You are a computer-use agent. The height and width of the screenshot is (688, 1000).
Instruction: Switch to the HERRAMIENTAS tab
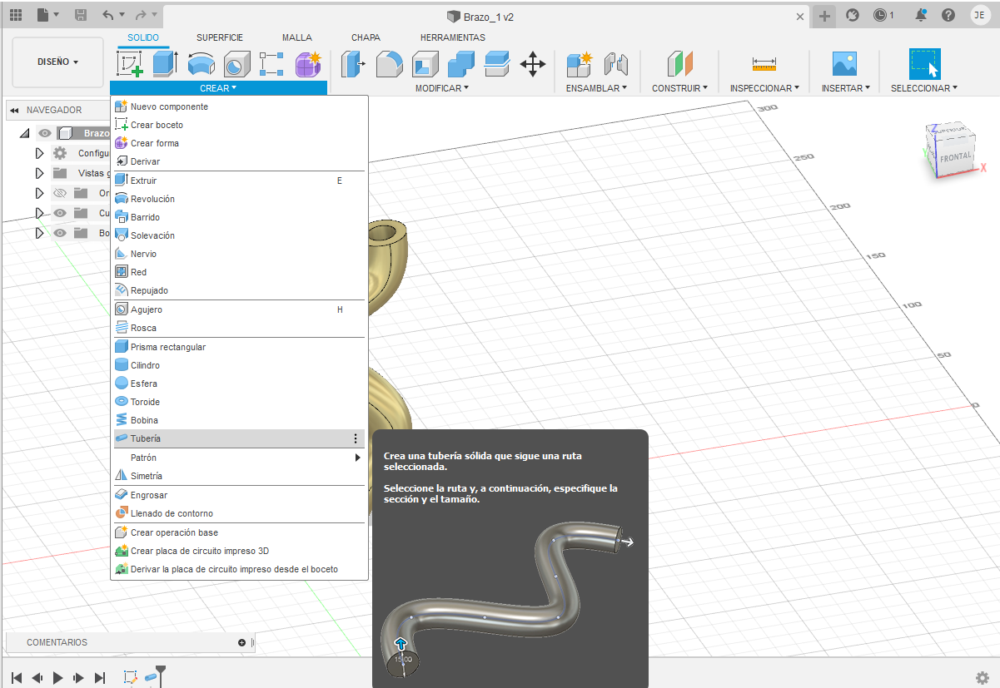click(453, 37)
